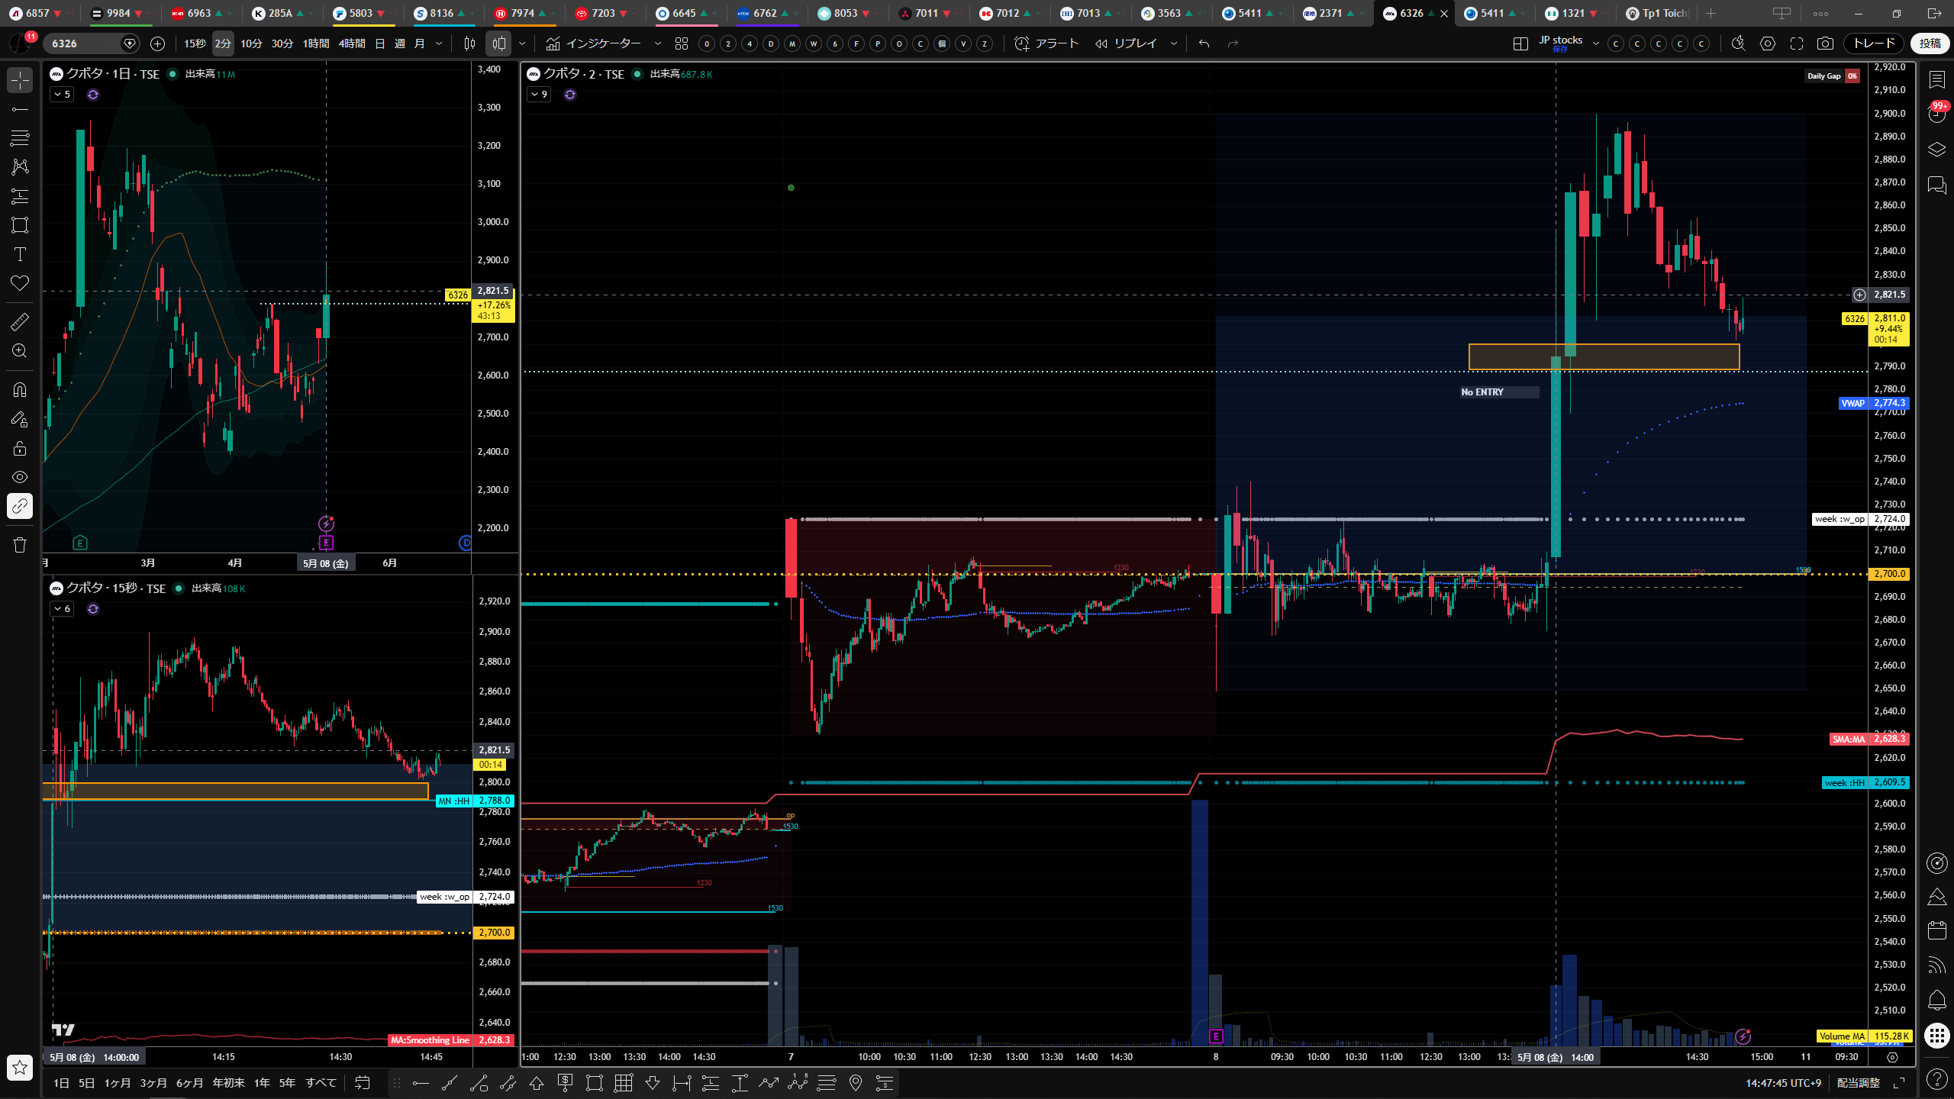Expand the timeframe interval dropdown chevron
This screenshot has height=1099, width=1954.
[x=439, y=44]
